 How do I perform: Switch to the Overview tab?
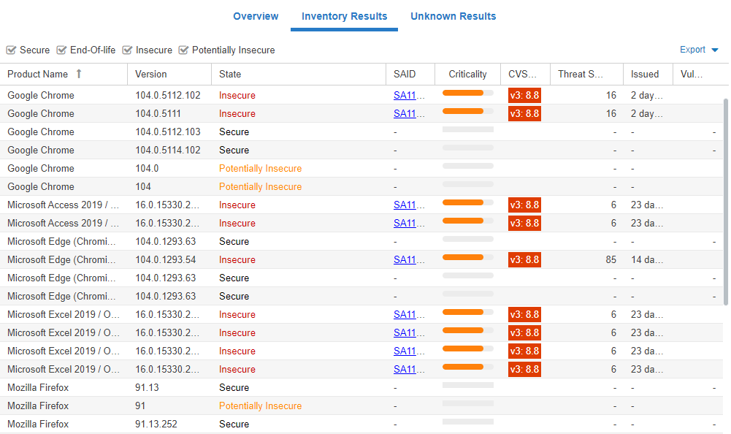[x=256, y=16]
